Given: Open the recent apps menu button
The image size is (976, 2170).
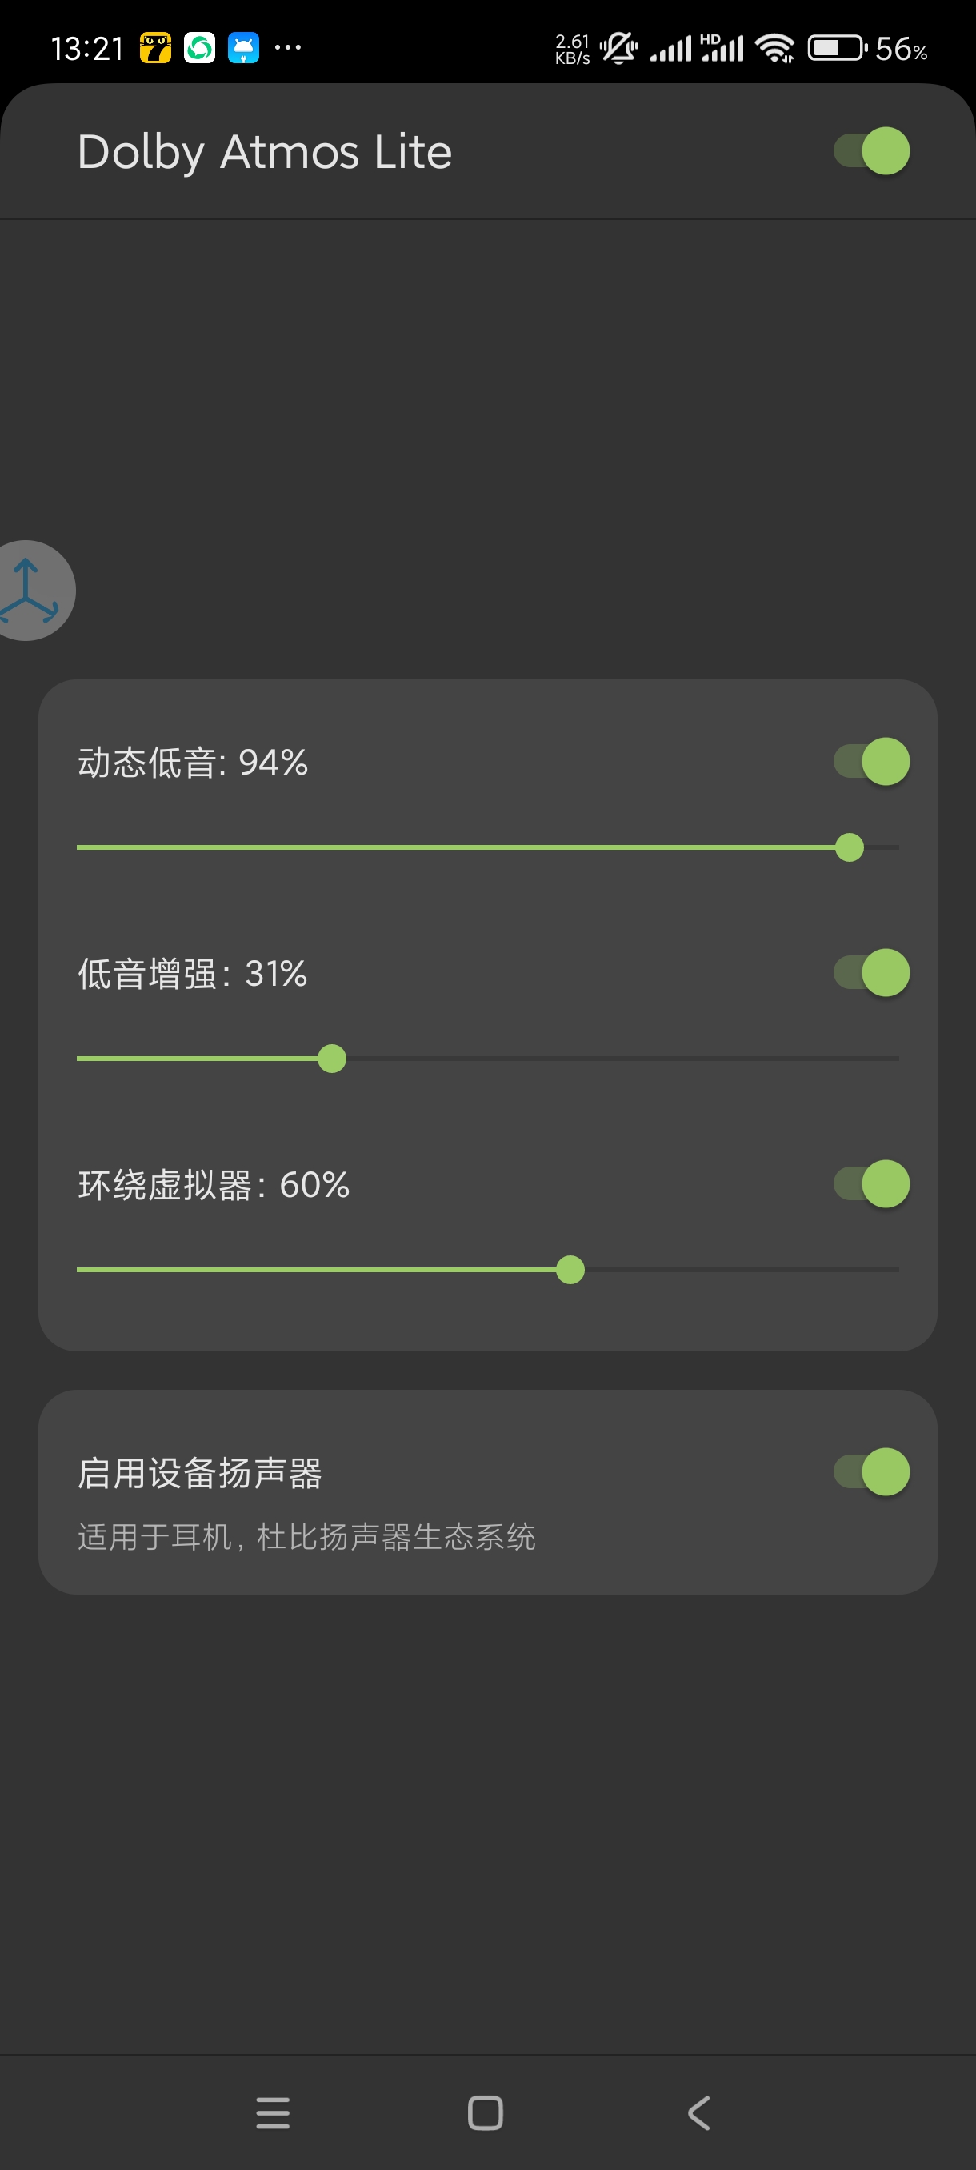Looking at the screenshot, I should click(273, 2112).
